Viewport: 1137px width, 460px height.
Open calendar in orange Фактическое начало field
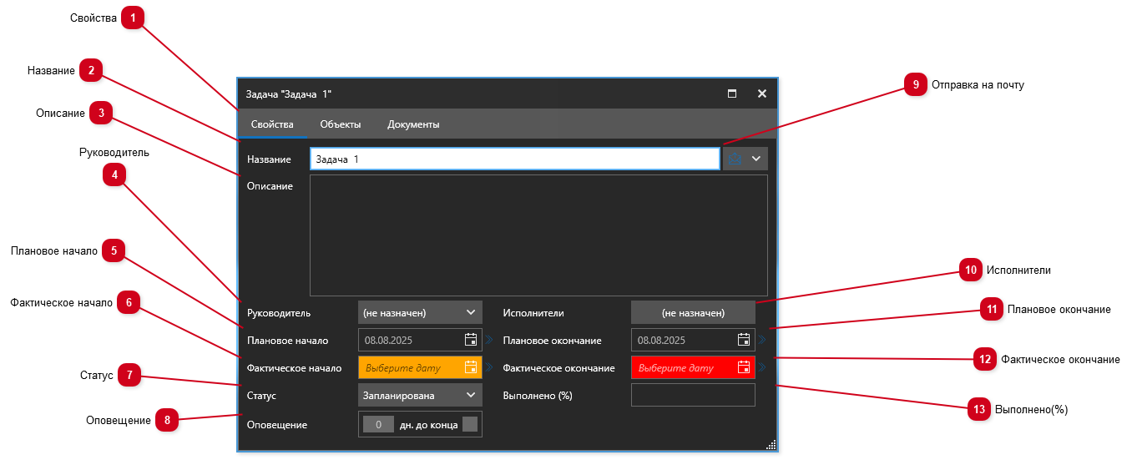point(471,367)
